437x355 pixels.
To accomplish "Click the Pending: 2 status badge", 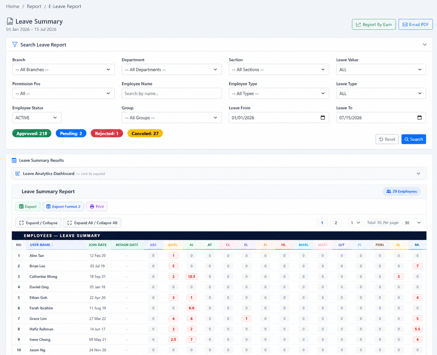I will click(71, 134).
